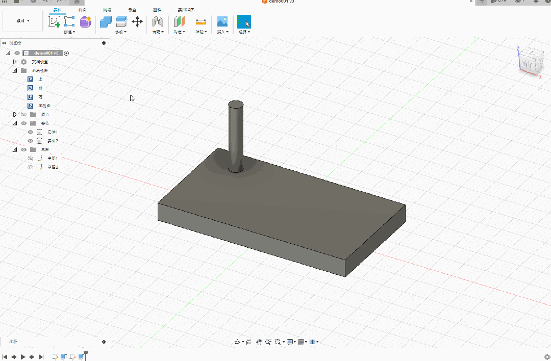Select the Offset Plane construct tool
The height and width of the screenshot is (361, 551).
(x=179, y=22)
